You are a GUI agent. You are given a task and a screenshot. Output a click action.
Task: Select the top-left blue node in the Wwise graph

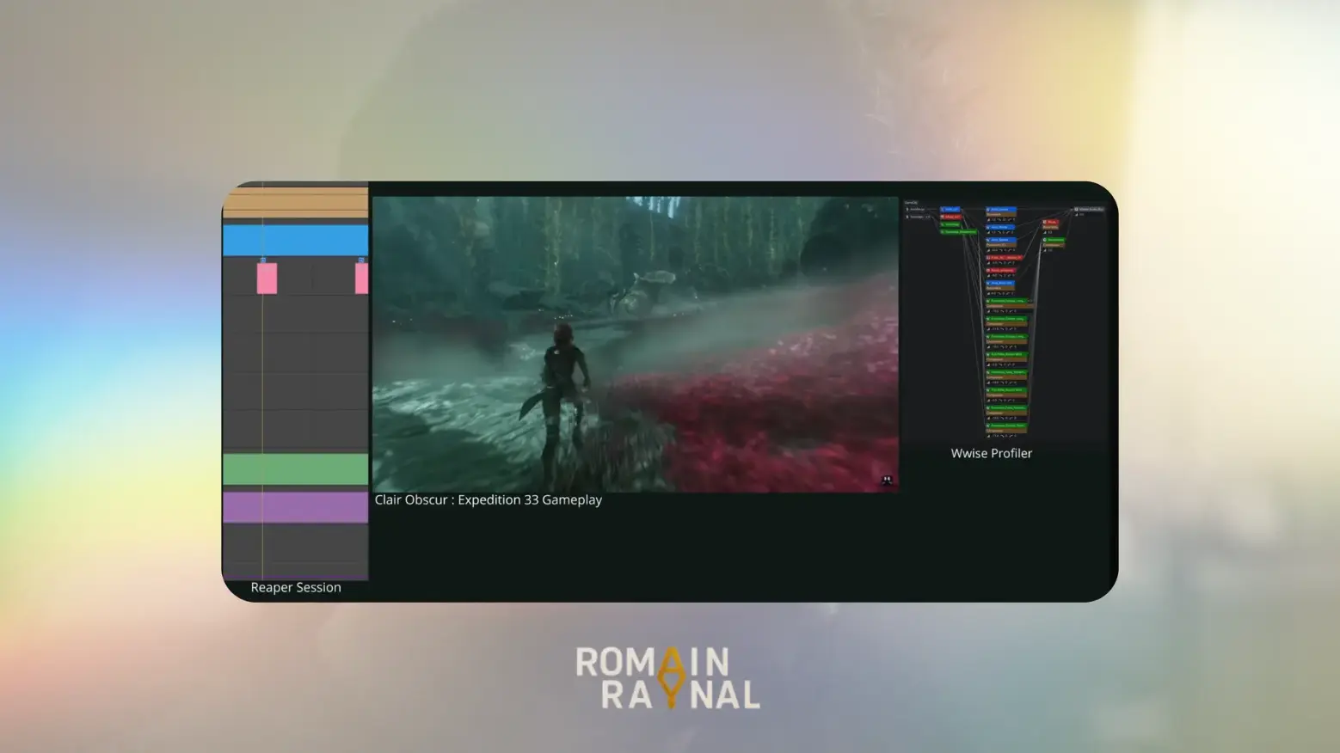point(950,209)
